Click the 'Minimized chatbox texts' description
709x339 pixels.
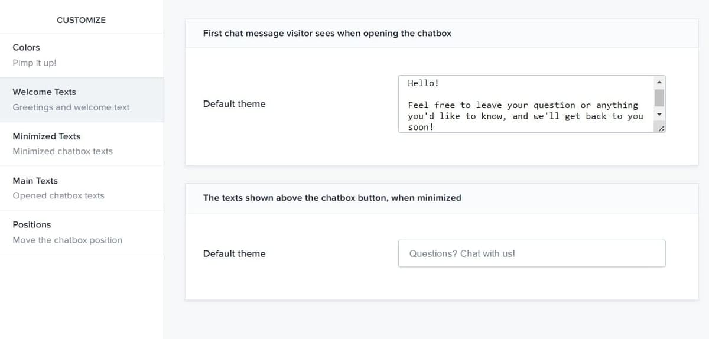pyautogui.click(x=63, y=151)
